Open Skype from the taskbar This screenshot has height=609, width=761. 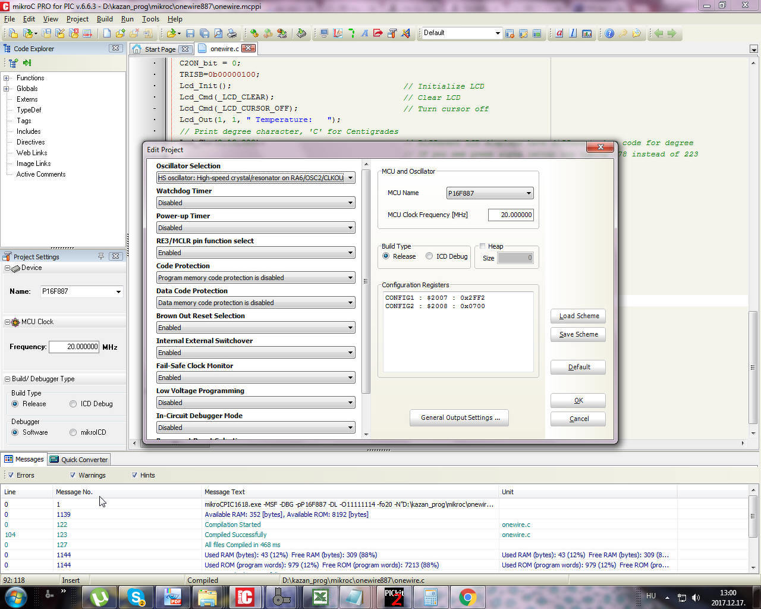point(136,597)
